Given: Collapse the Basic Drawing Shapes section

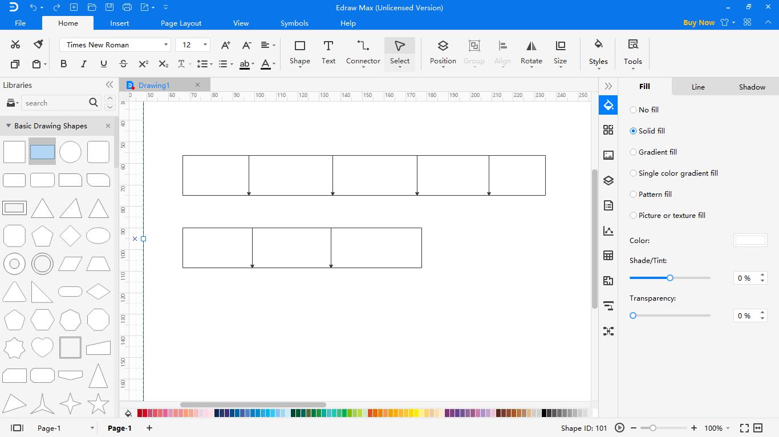Looking at the screenshot, I should pyautogui.click(x=9, y=126).
